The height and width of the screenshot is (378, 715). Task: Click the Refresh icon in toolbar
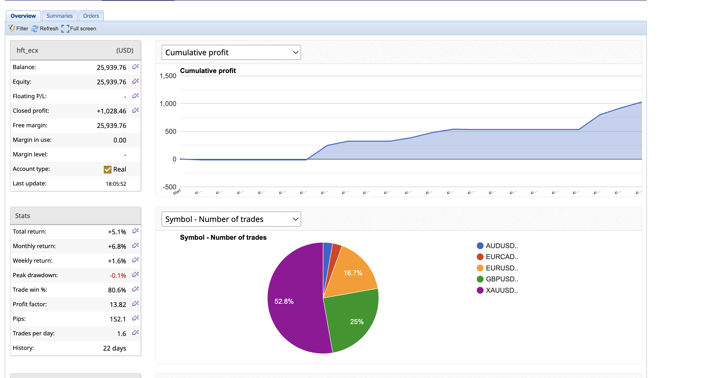(35, 29)
